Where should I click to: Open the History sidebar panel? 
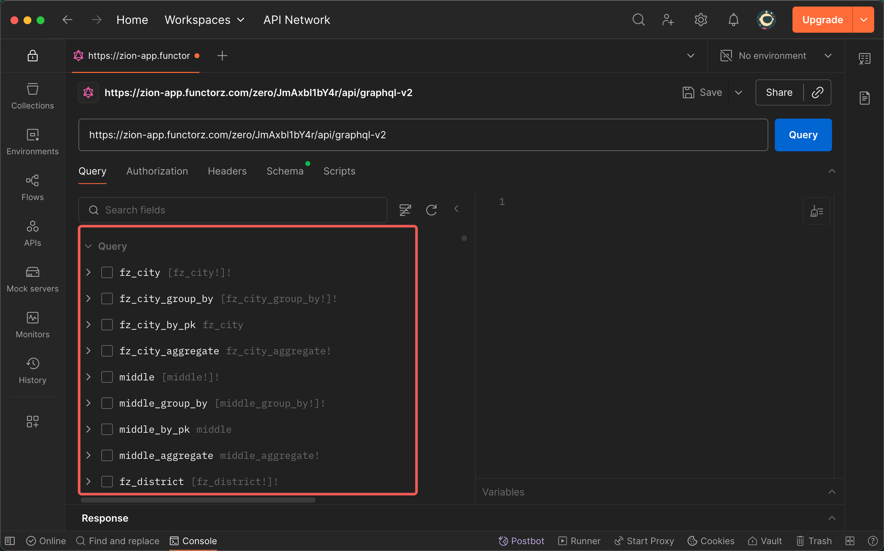(x=32, y=370)
